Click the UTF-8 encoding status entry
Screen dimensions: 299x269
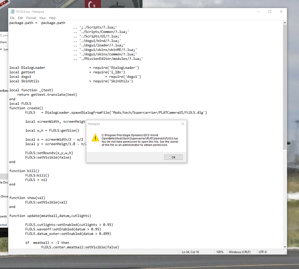tap(263, 252)
